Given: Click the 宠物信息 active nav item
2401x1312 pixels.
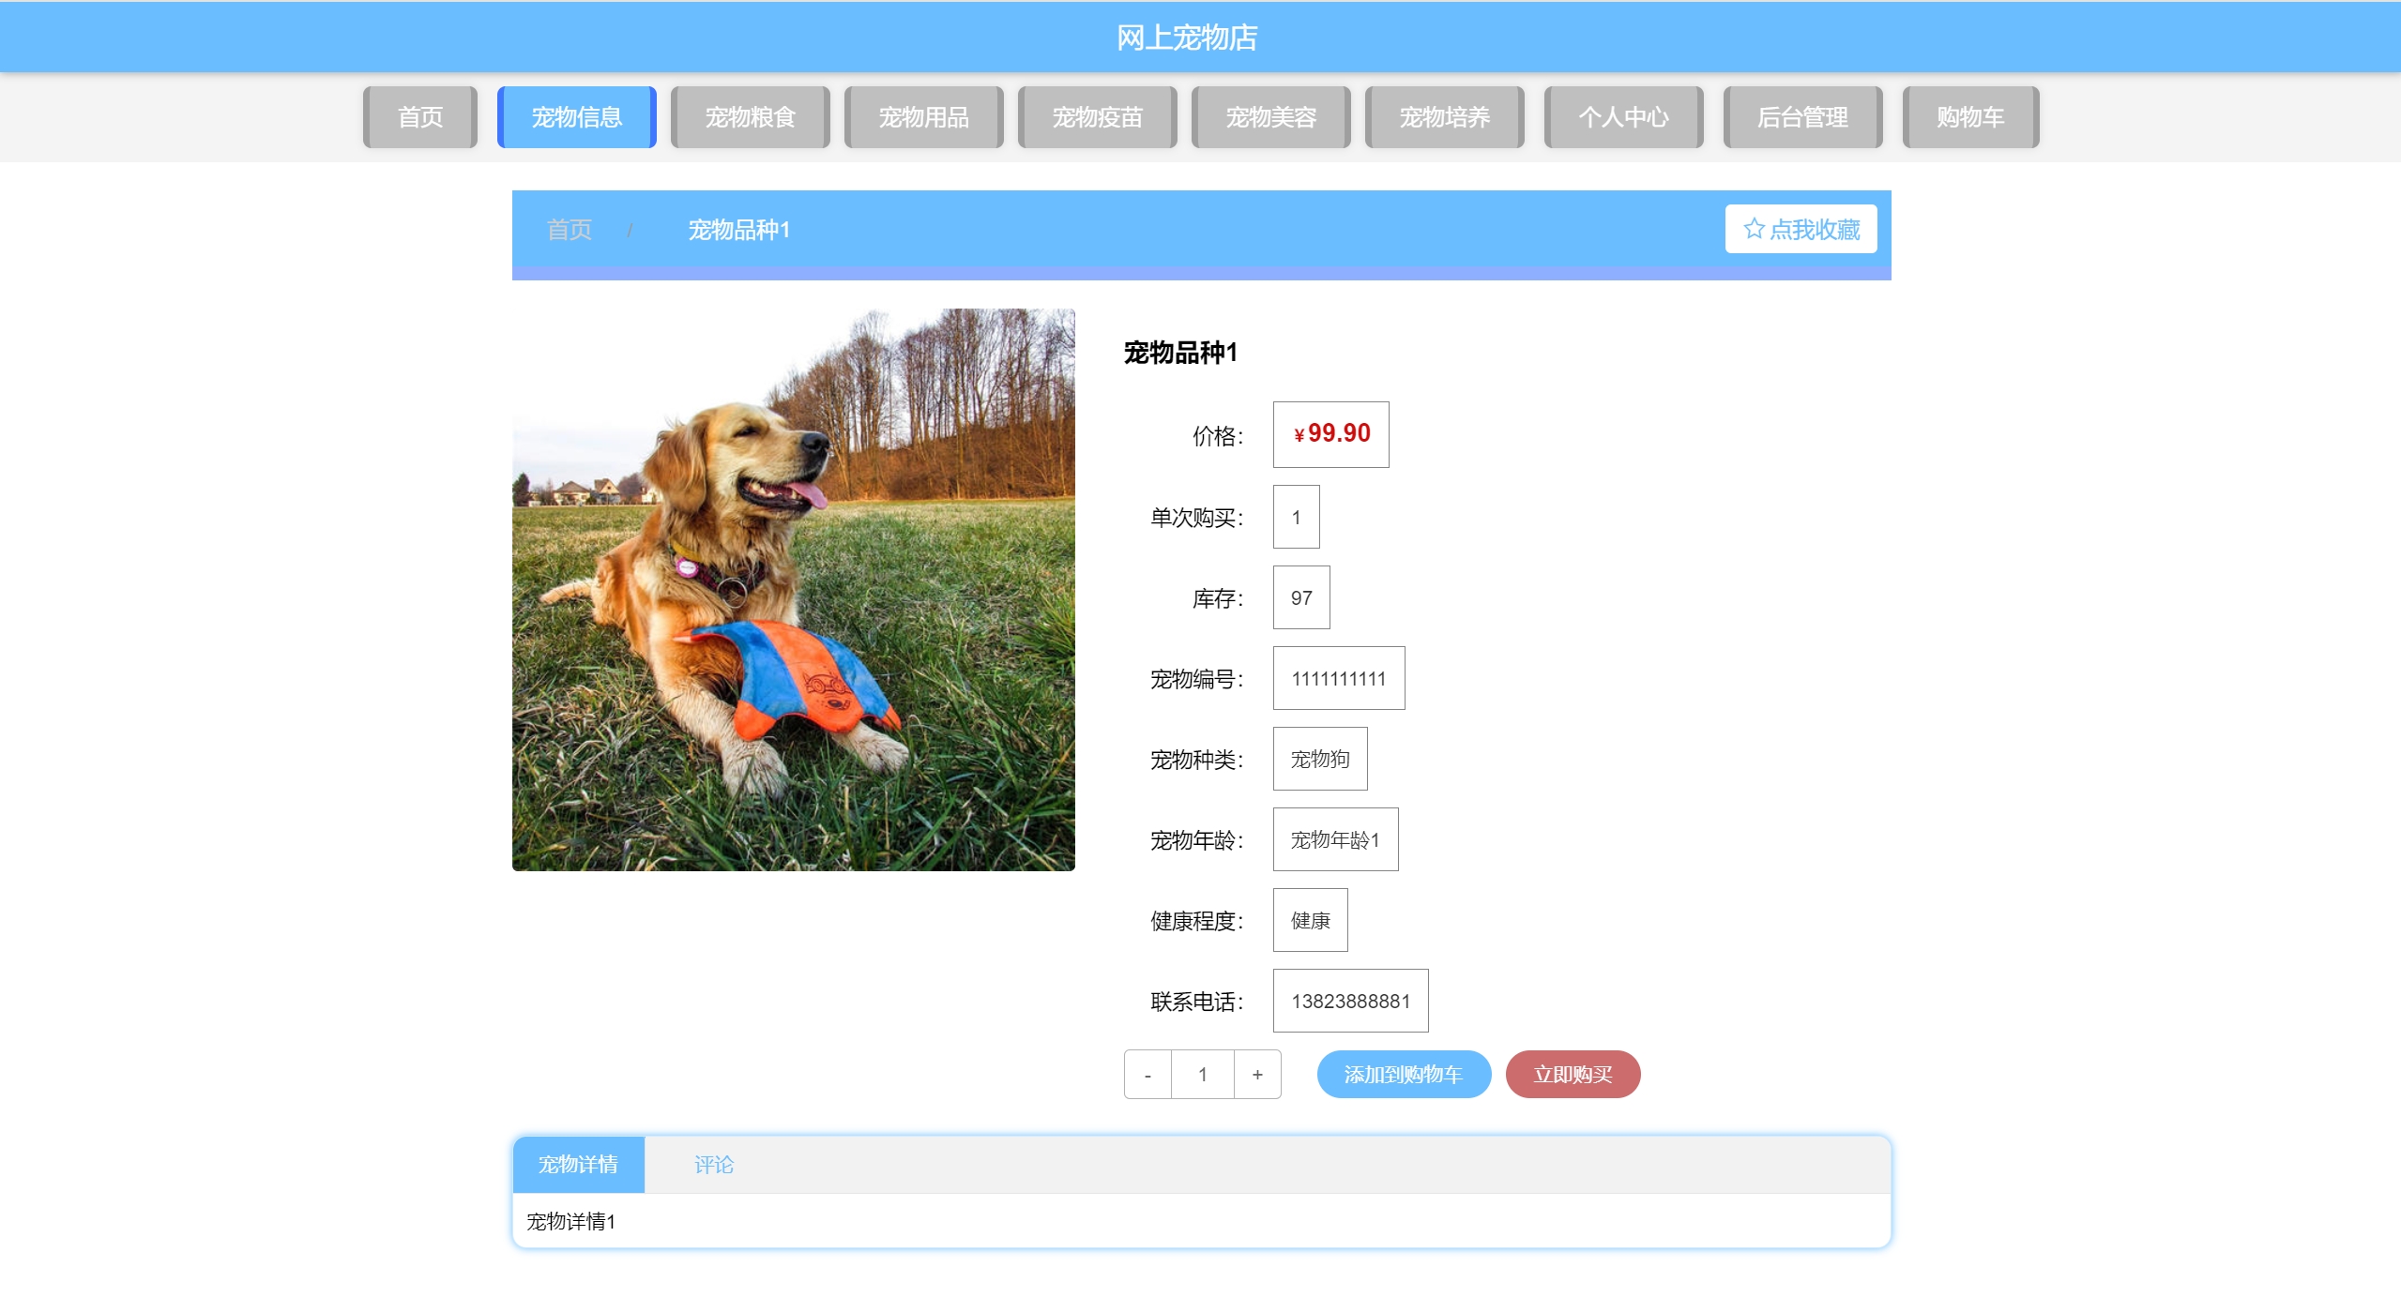Looking at the screenshot, I should pos(576,117).
